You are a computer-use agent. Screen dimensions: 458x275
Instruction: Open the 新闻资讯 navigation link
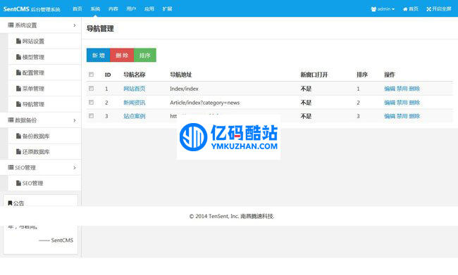pos(135,103)
